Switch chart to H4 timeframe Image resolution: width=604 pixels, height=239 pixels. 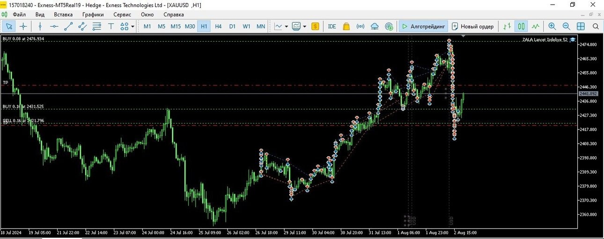[x=218, y=26]
